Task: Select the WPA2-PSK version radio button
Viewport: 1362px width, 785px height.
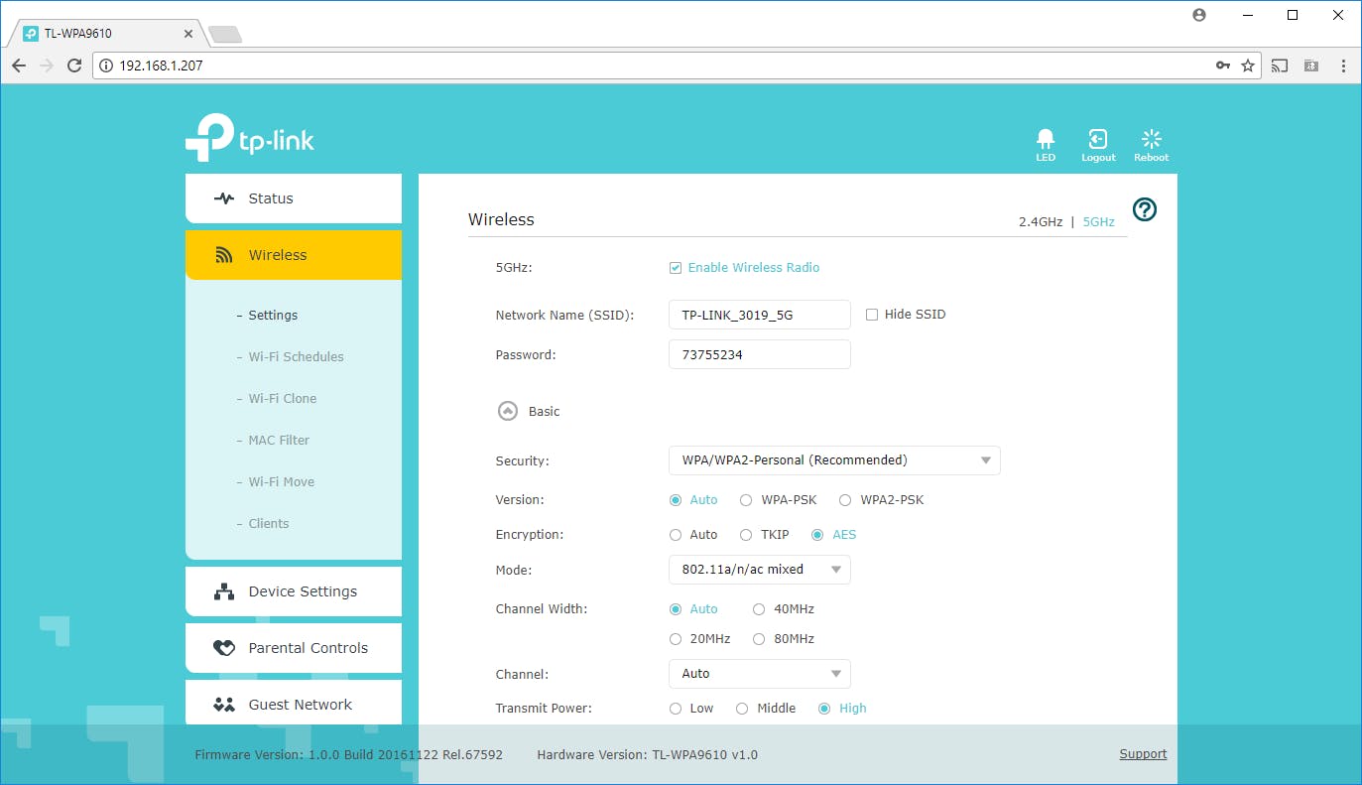Action: coord(845,500)
